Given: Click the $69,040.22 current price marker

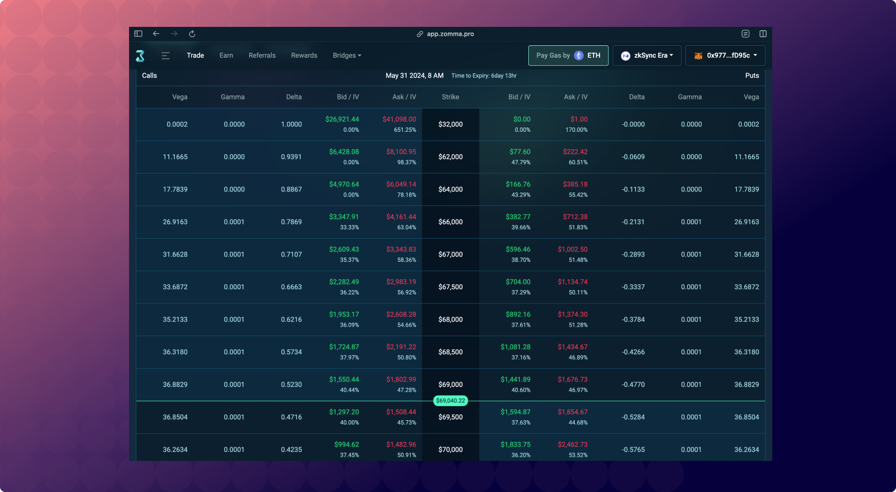Looking at the screenshot, I should tap(450, 400).
